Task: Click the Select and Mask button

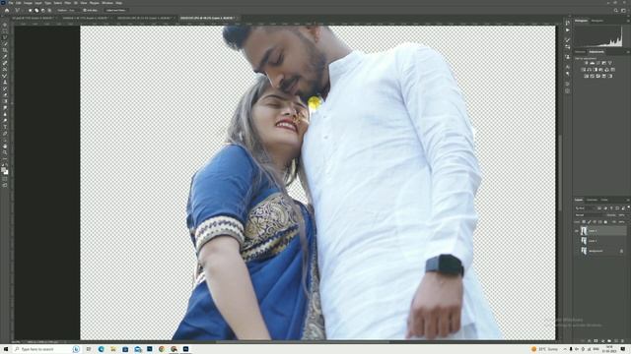Action: point(116,10)
